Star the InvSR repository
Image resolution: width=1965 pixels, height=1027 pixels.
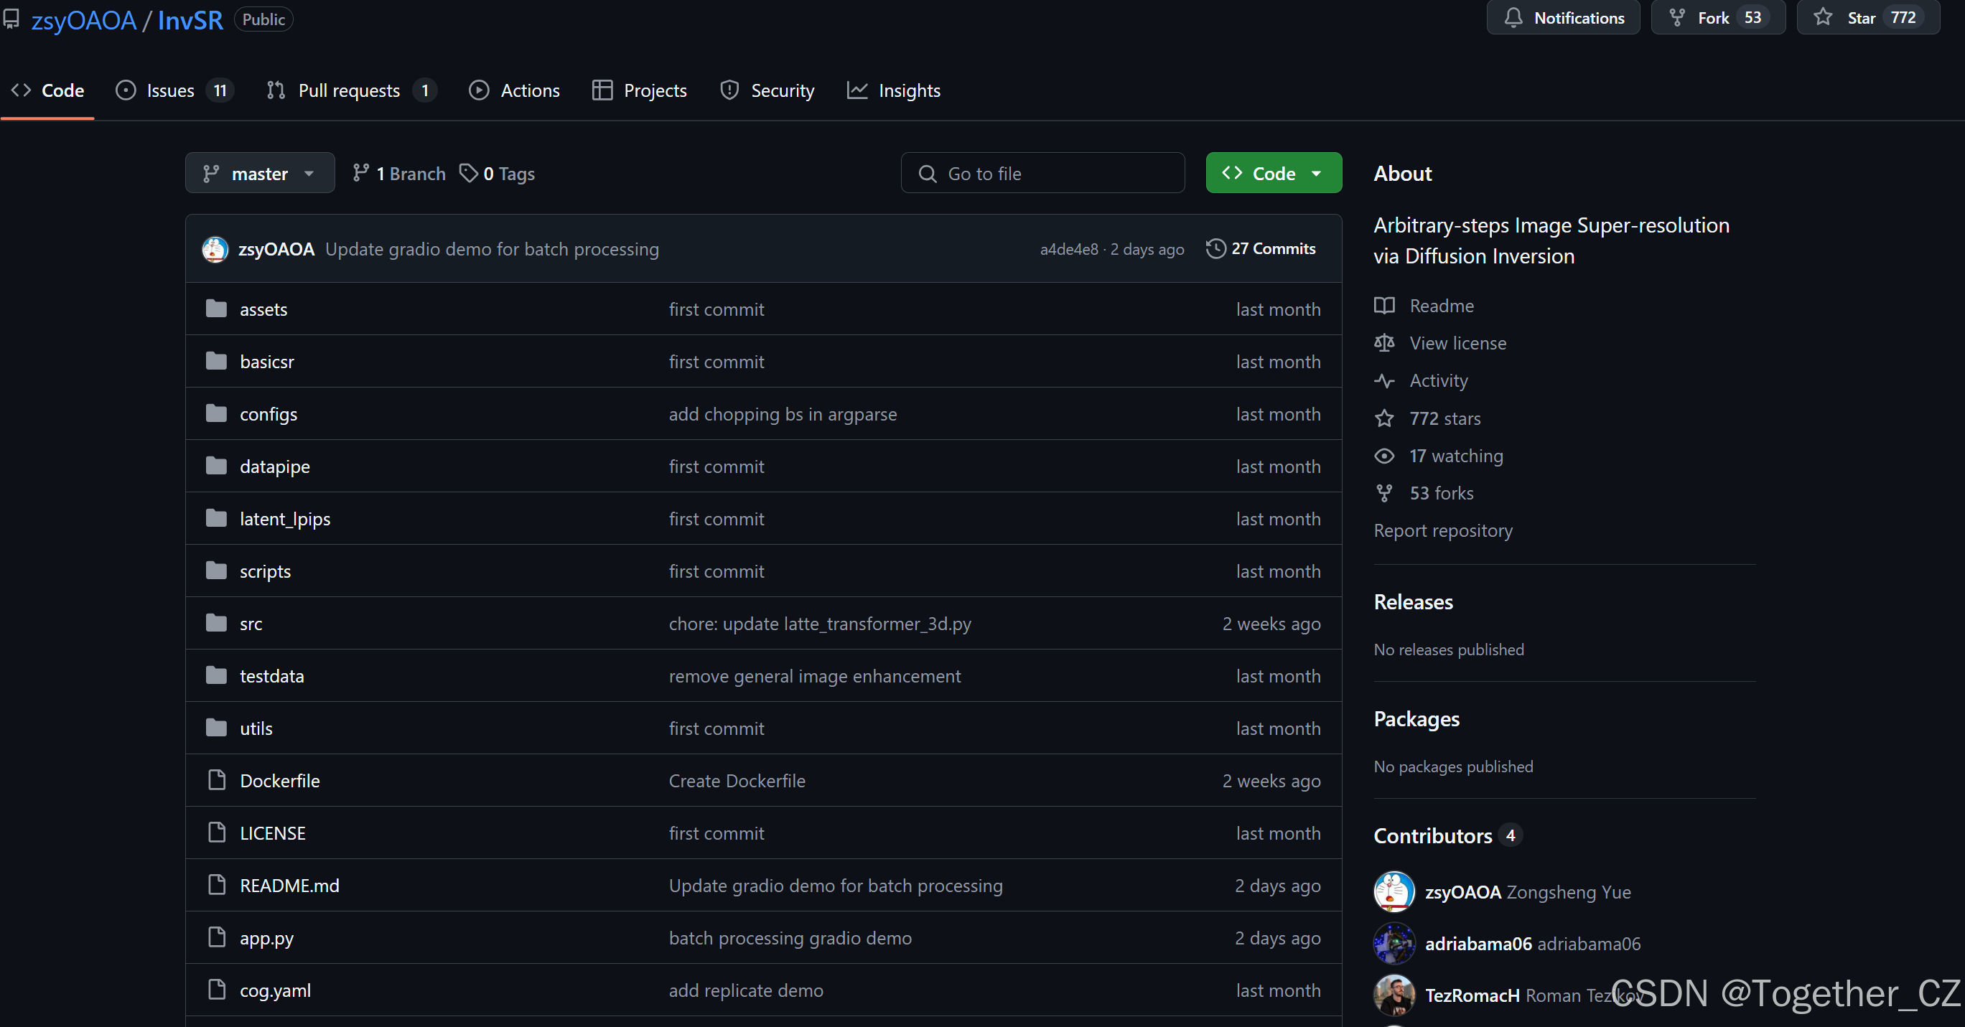pos(1859,17)
